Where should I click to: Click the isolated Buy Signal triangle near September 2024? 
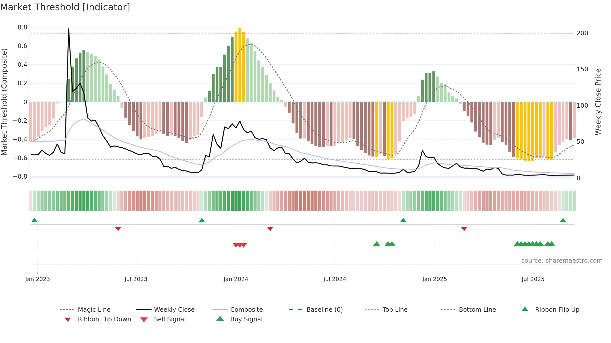point(377,244)
